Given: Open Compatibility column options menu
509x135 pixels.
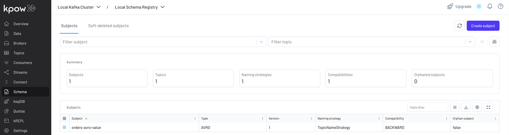Looking at the screenshot, I should pyautogui.click(x=446, y=118).
